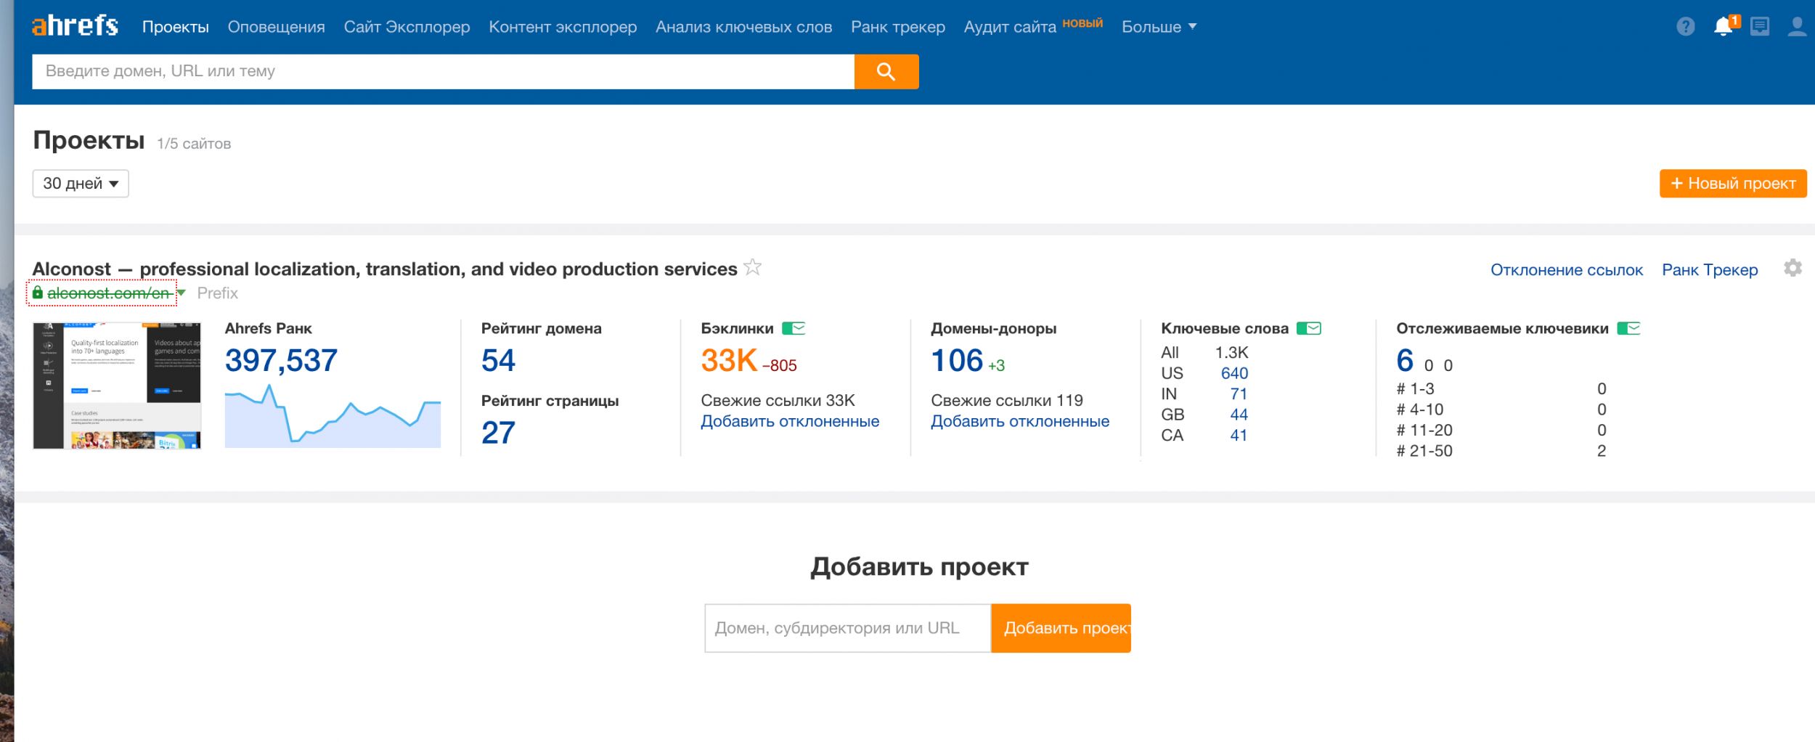Click the GB keywords count 44
The image size is (1815, 742).
coord(1239,415)
